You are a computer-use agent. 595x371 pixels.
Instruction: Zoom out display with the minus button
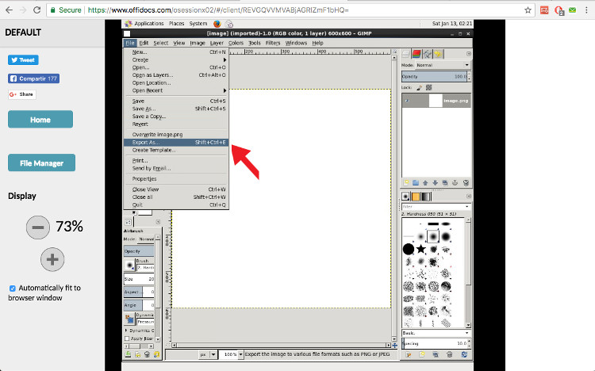point(37,228)
